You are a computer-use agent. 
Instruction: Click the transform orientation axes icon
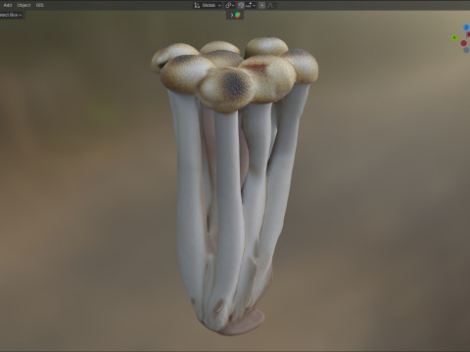[197, 5]
